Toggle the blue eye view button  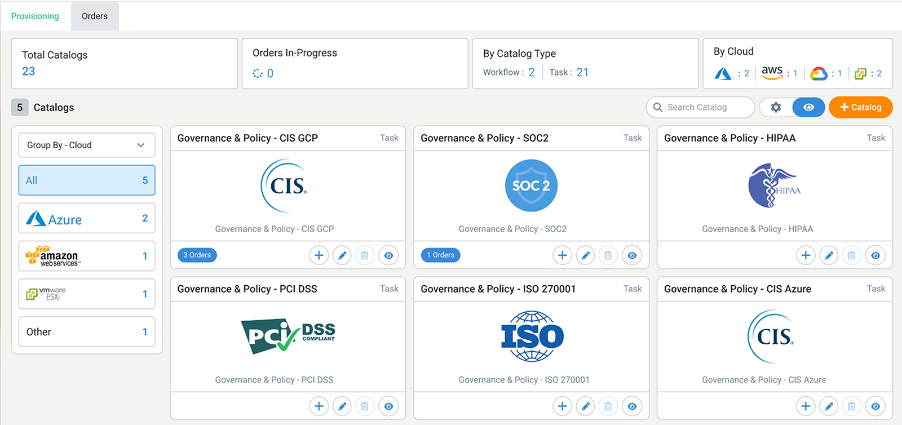[x=808, y=107]
